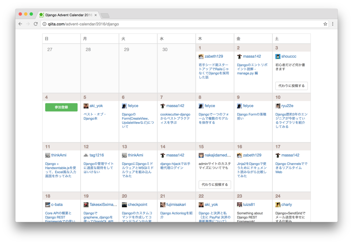Open felyce's avatar on day 8
Image resolution: width=353 pixels, height=244 pixels.
coord(201,106)
